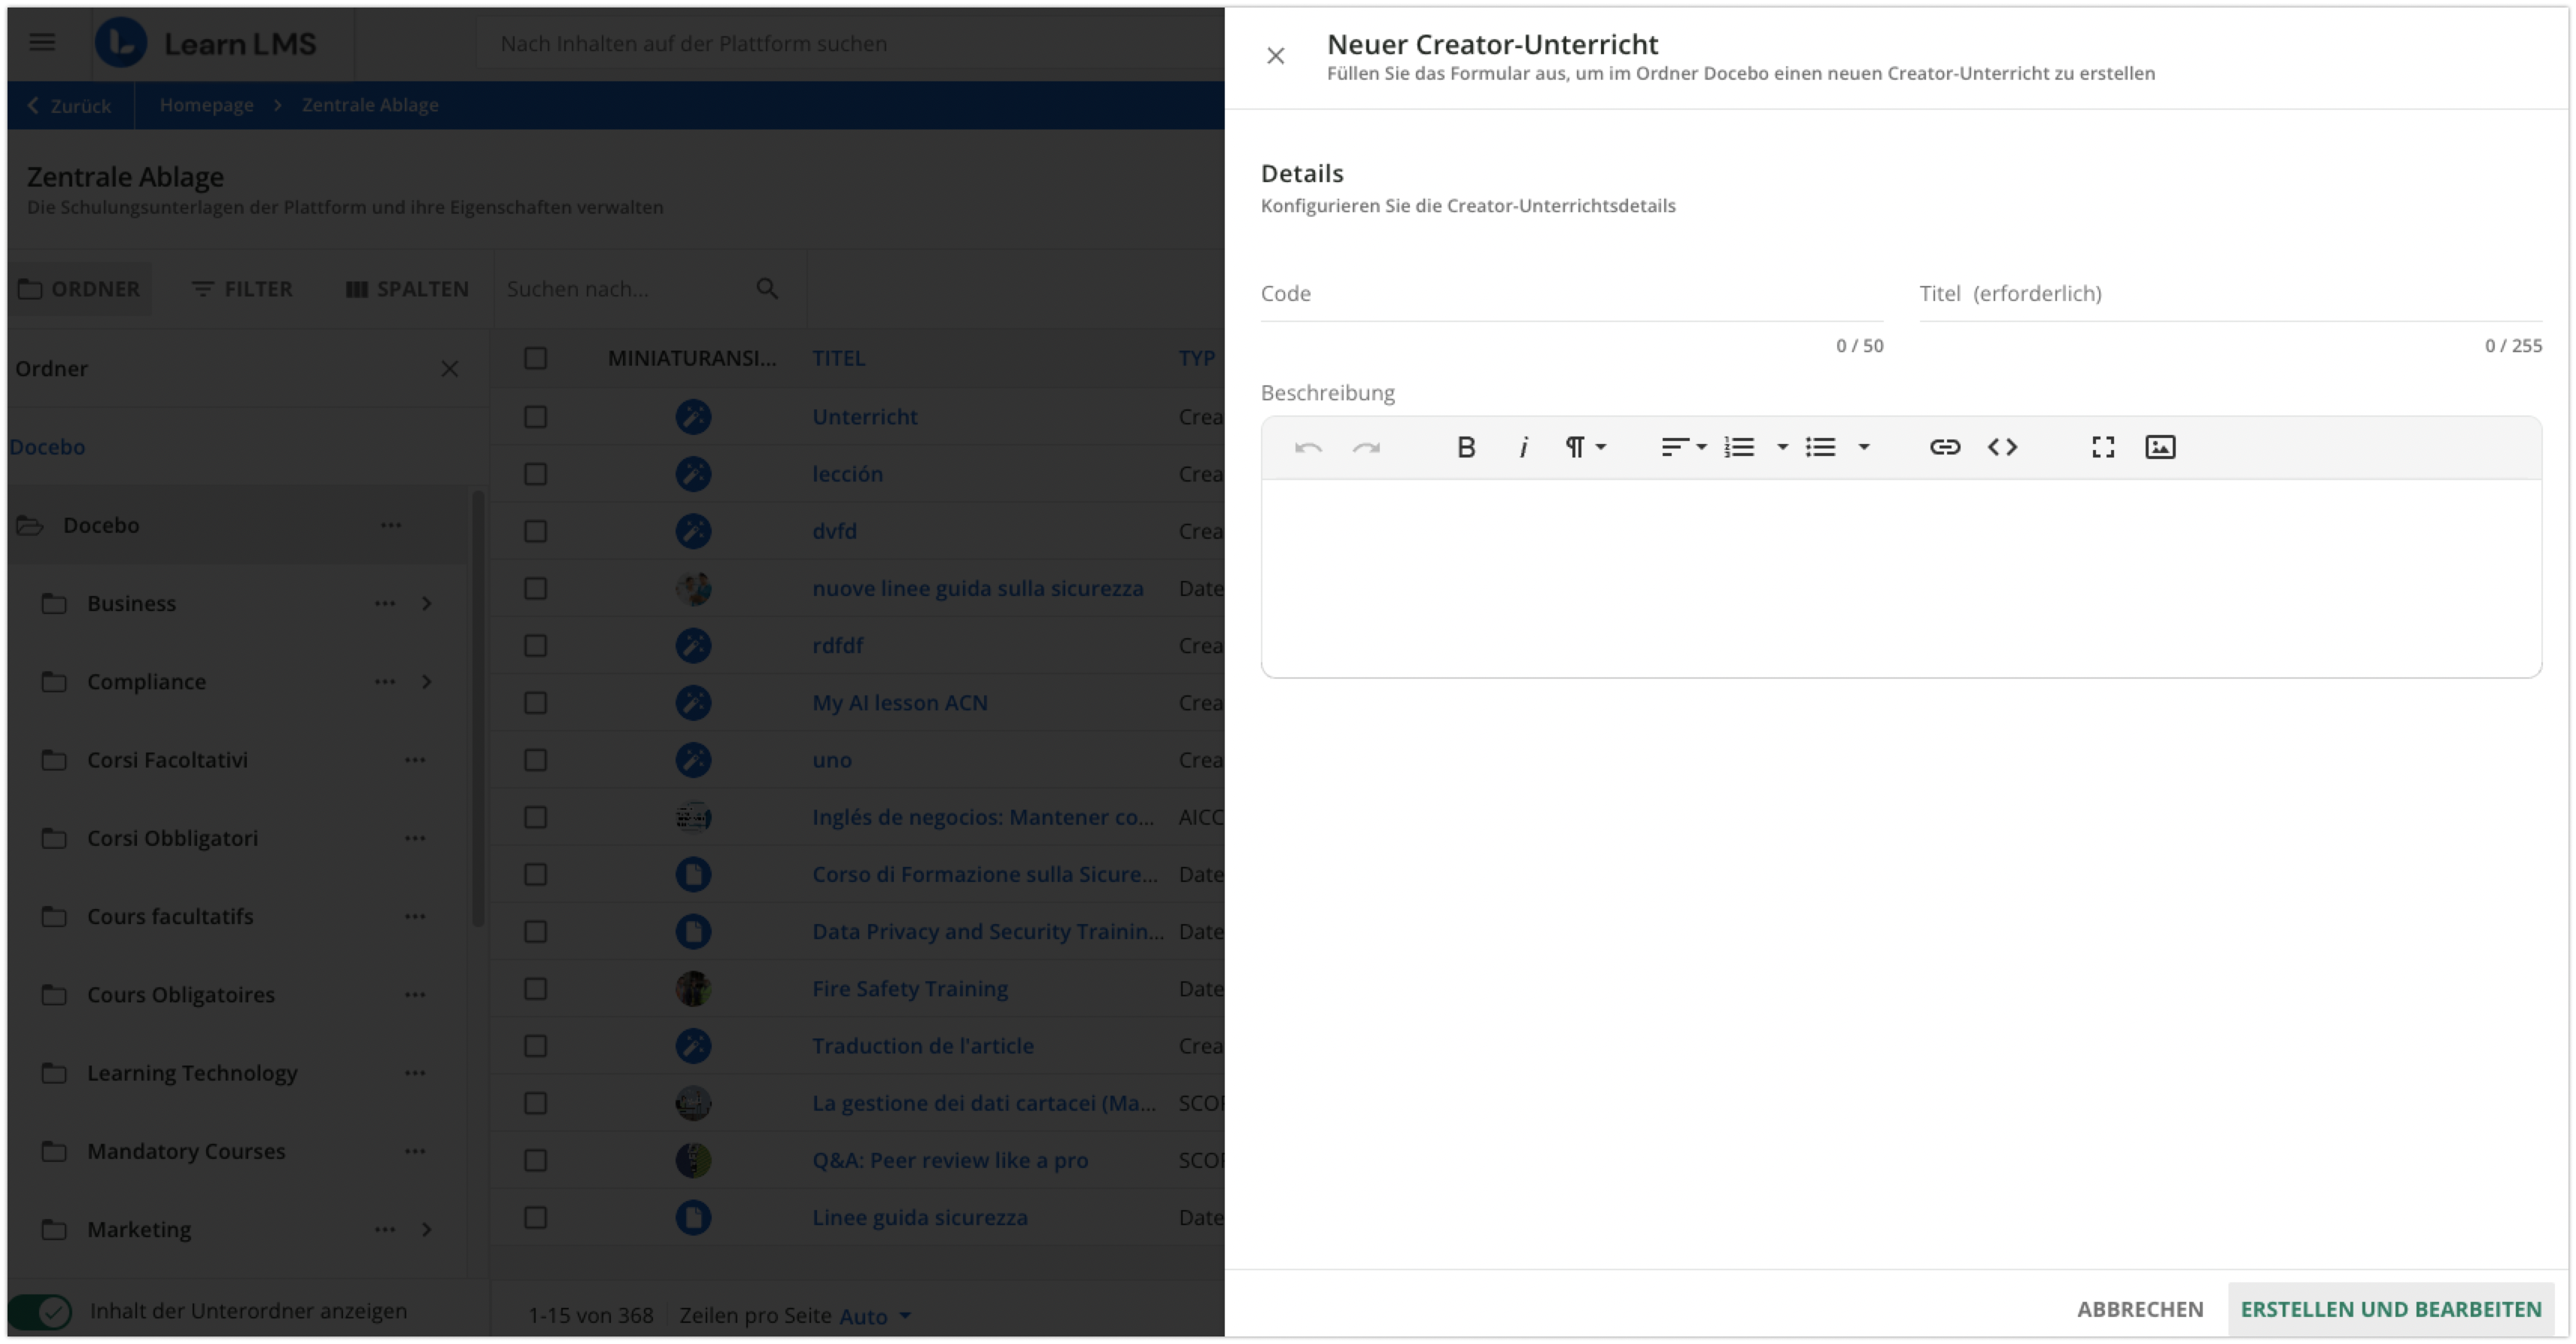Open the Traduction de l'article item
Image resolution: width=2576 pixels, height=1344 pixels.
click(x=923, y=1046)
